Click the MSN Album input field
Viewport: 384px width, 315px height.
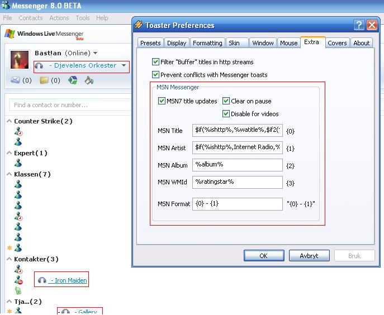[x=238, y=165]
